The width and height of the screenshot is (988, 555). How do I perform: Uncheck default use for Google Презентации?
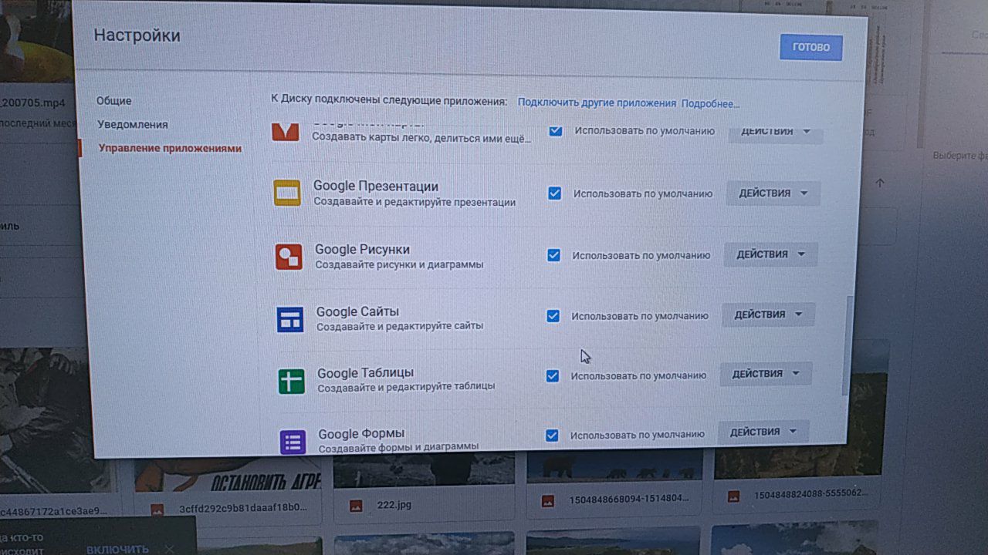tap(554, 193)
